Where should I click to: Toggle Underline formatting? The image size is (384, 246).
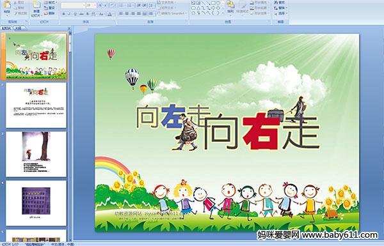(x=75, y=14)
